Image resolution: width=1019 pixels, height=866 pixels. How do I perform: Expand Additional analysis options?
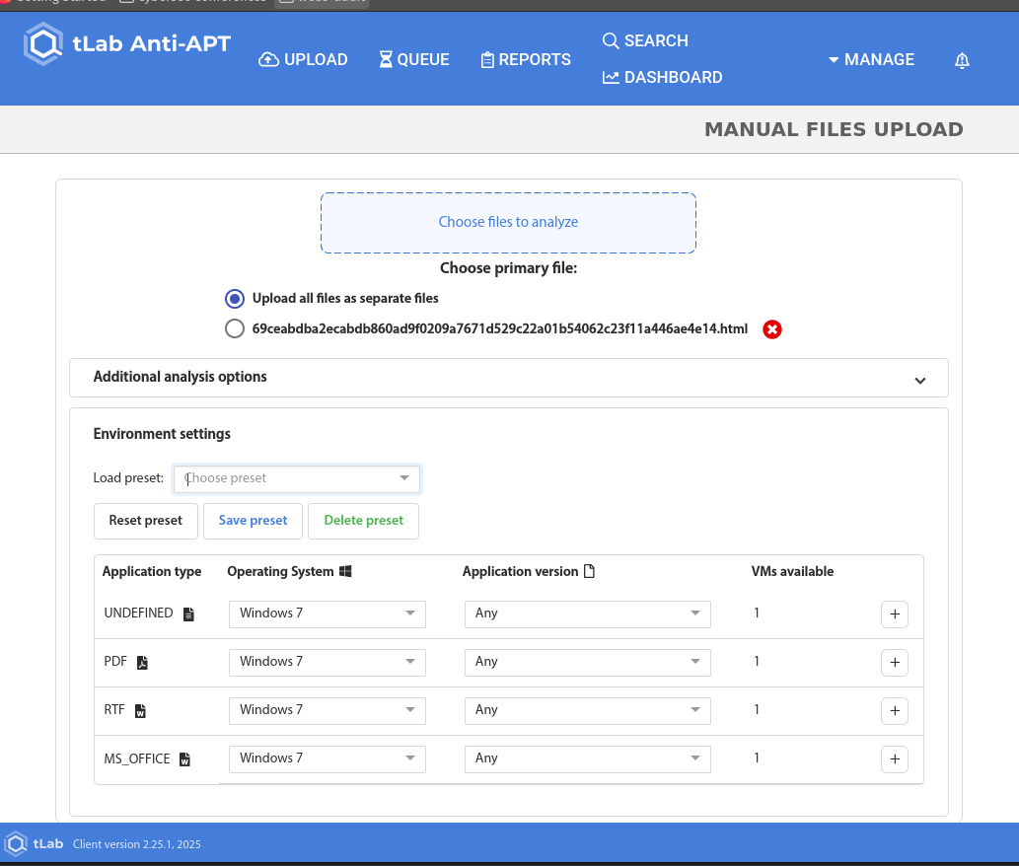[509, 378]
